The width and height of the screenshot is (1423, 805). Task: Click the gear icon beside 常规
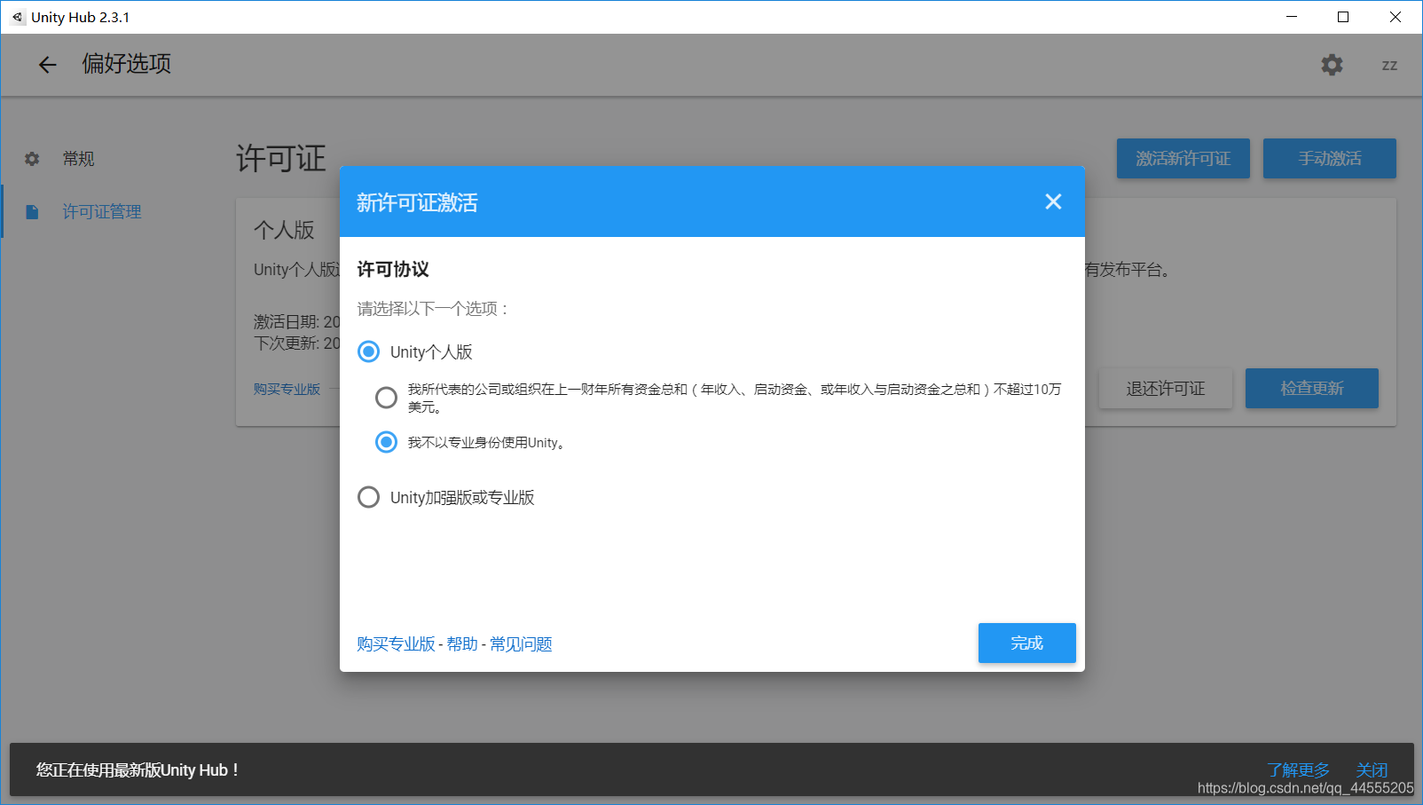pos(32,159)
